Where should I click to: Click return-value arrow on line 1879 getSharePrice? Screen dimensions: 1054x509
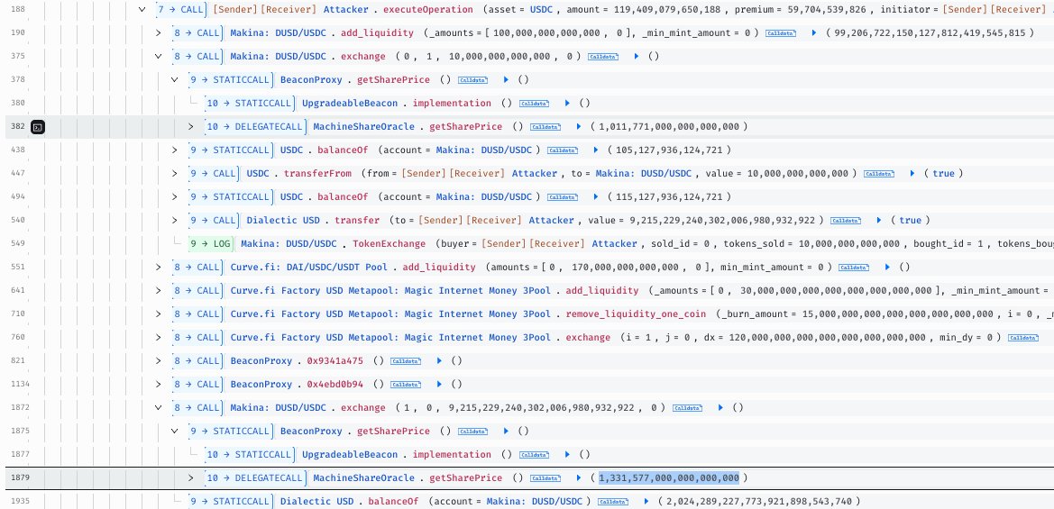point(578,477)
